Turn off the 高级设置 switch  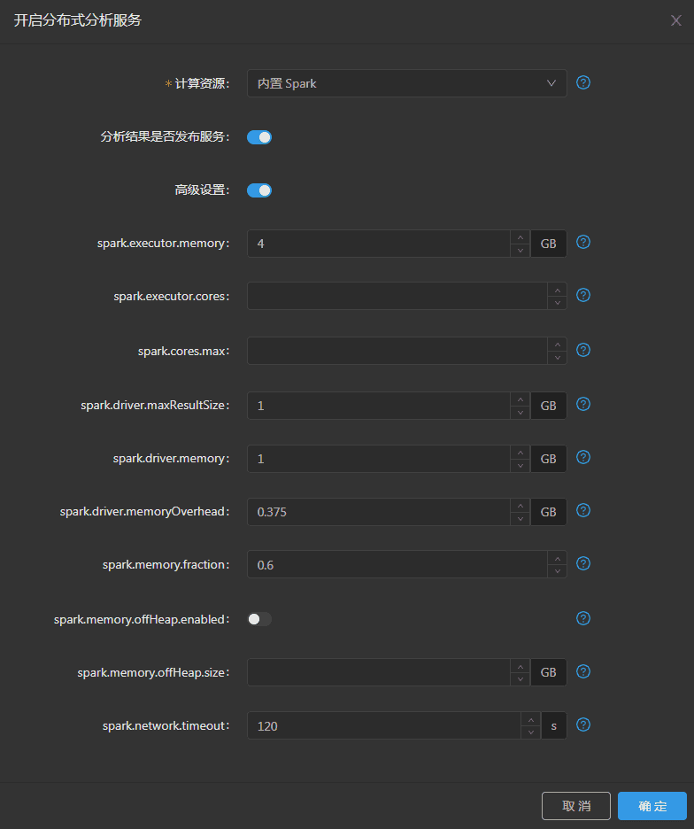259,190
